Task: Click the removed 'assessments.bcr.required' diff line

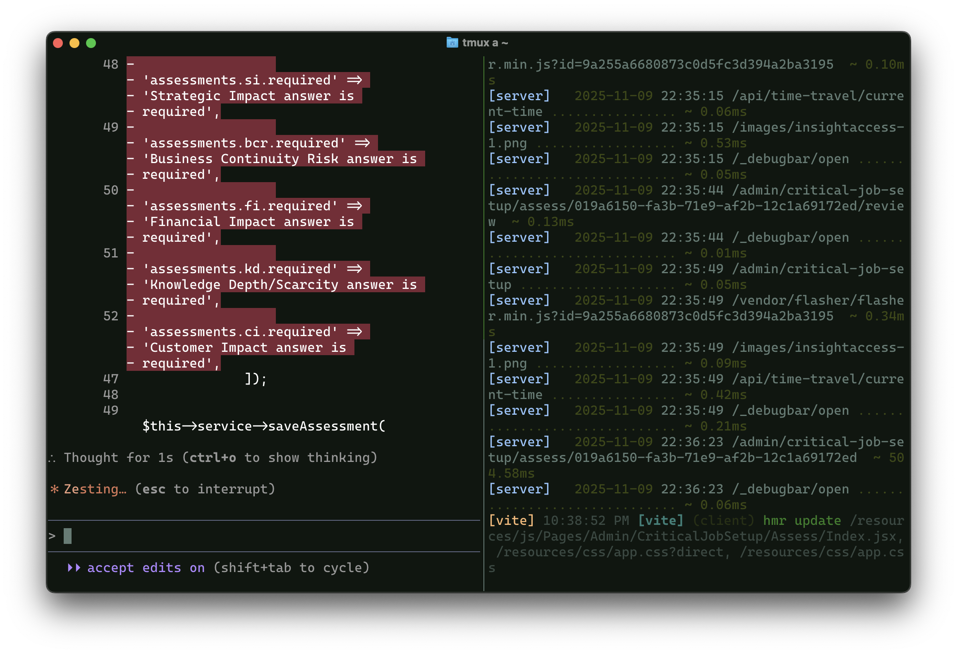Action: click(x=244, y=143)
